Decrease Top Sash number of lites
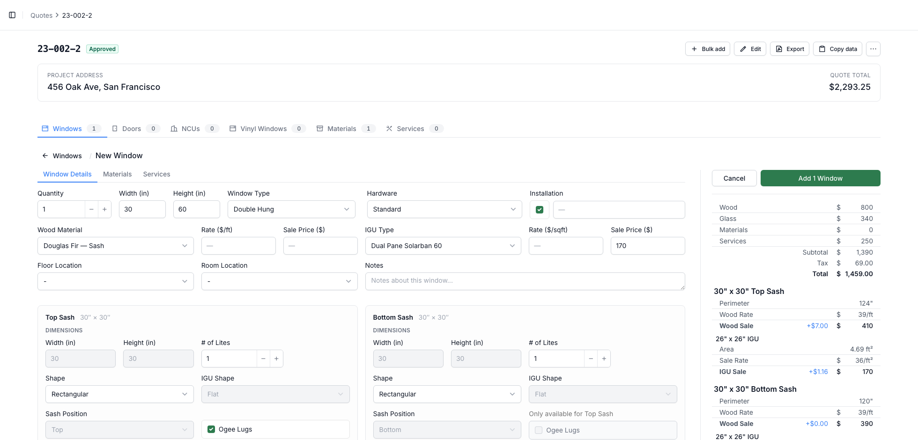Image resolution: width=918 pixels, height=440 pixels. coord(263,359)
